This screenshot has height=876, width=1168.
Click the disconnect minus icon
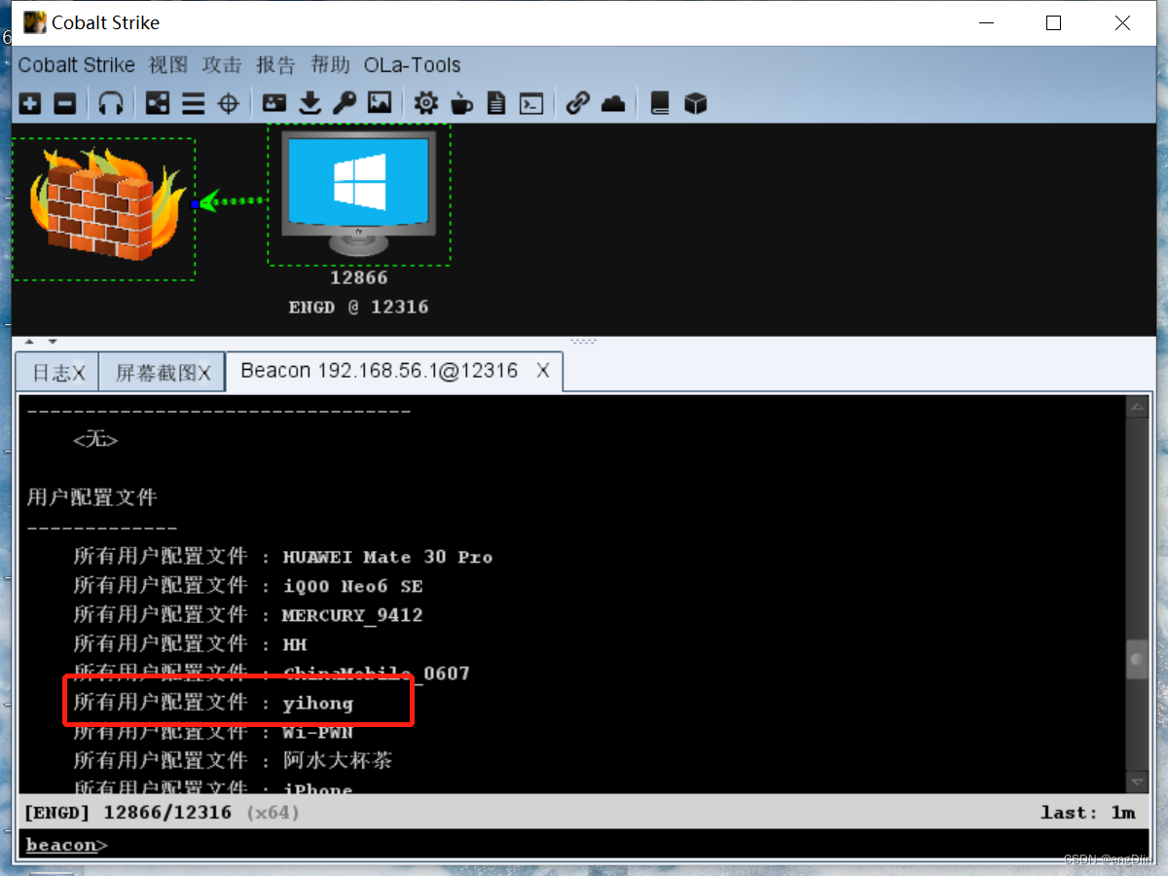65,103
